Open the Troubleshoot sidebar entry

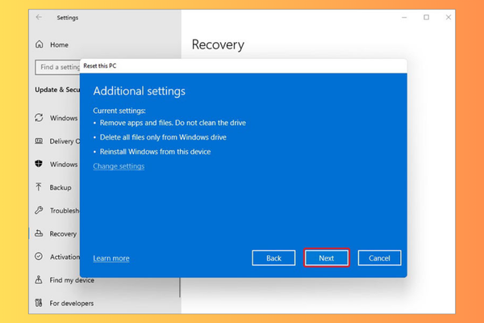[x=65, y=211]
